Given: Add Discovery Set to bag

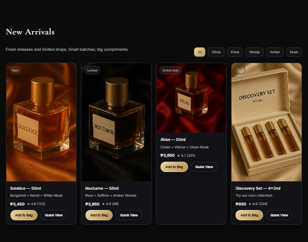Looking at the screenshot, I should (x=249, y=215).
